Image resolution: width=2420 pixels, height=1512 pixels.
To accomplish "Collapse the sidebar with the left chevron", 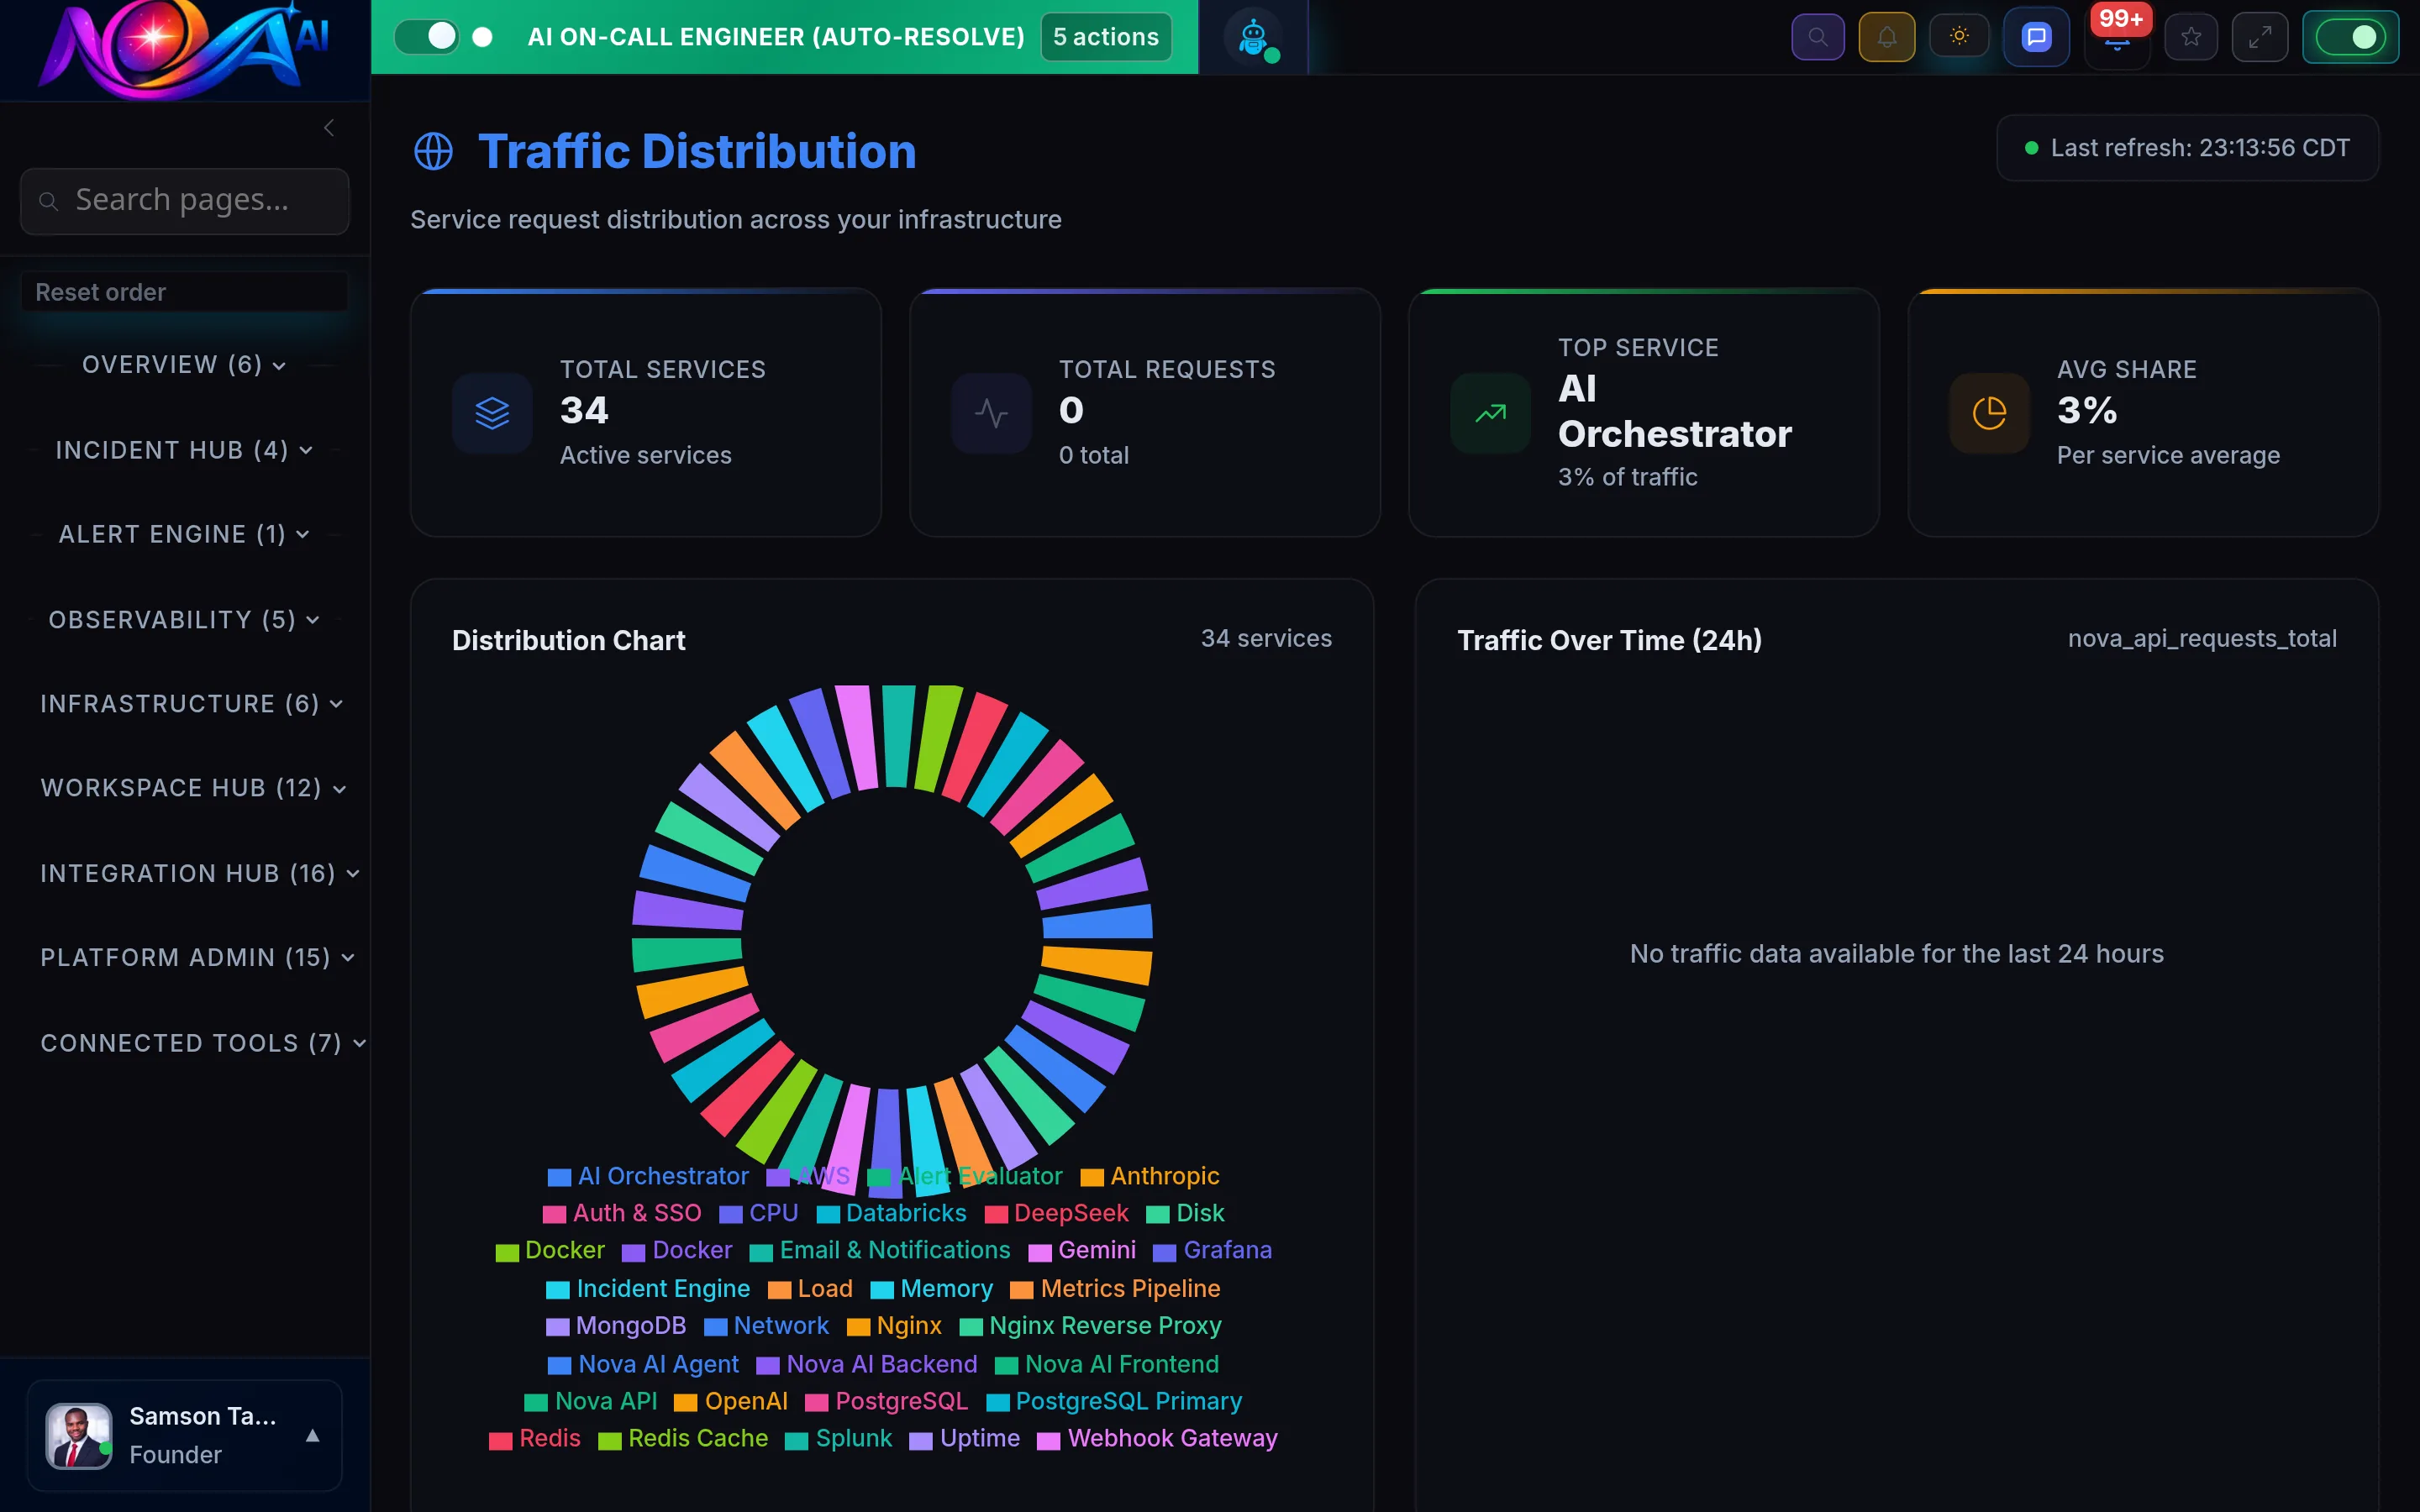I will click(x=329, y=128).
